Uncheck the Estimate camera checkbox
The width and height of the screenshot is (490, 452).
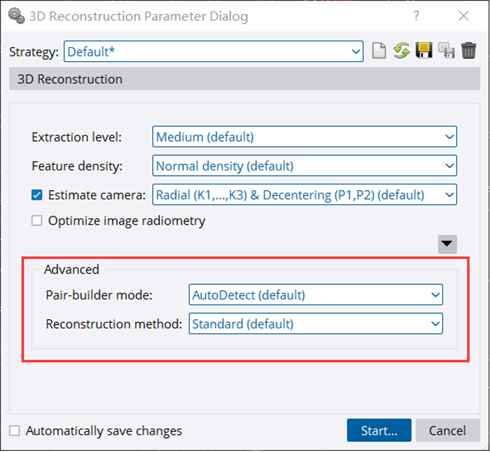(x=37, y=196)
